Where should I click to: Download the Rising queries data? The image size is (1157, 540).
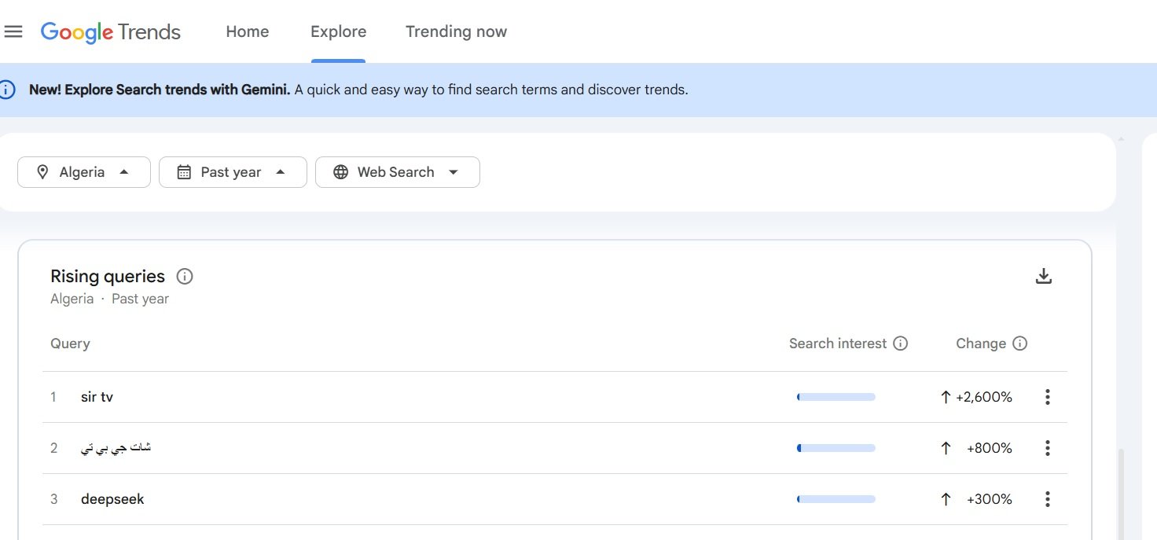(x=1043, y=276)
